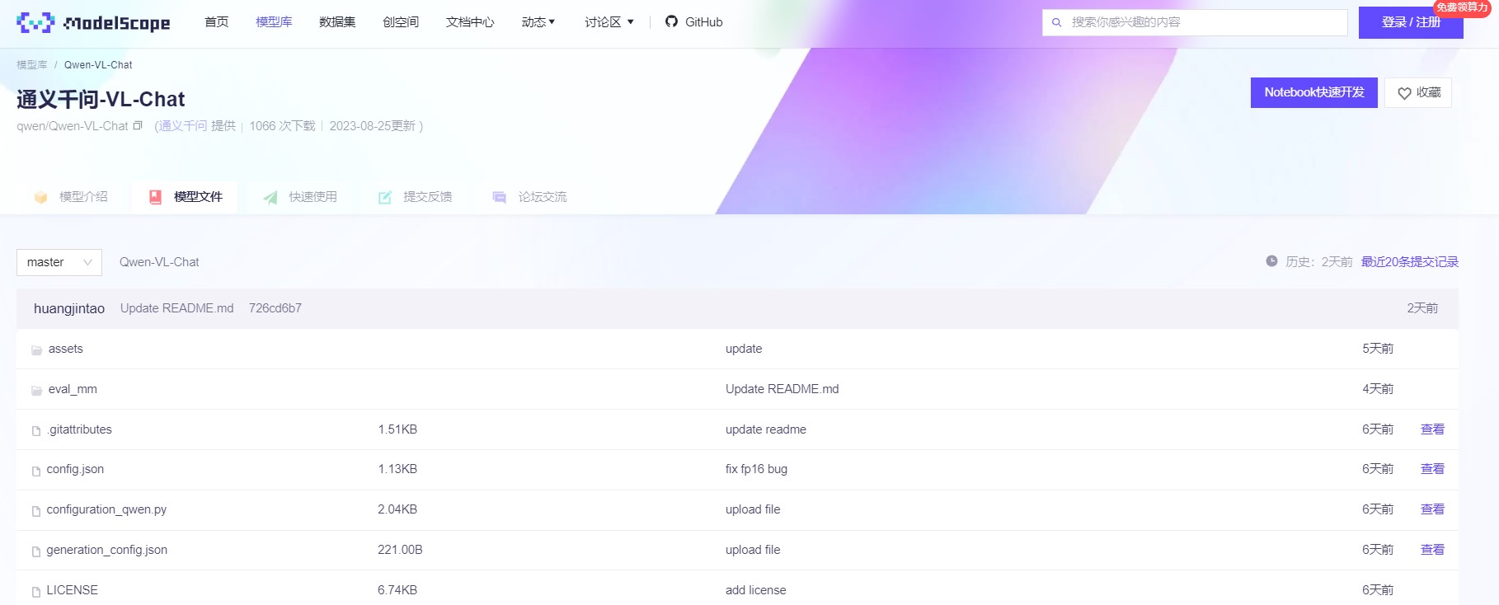Open 文档中心 in navigation
The image size is (1499, 605).
click(x=470, y=22)
